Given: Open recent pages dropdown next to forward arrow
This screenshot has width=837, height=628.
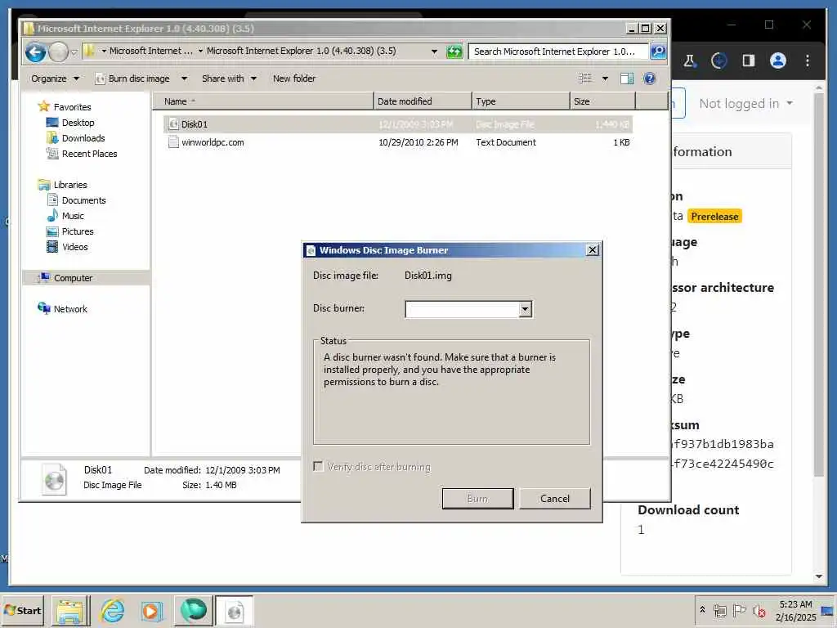Looking at the screenshot, I should click(x=74, y=52).
